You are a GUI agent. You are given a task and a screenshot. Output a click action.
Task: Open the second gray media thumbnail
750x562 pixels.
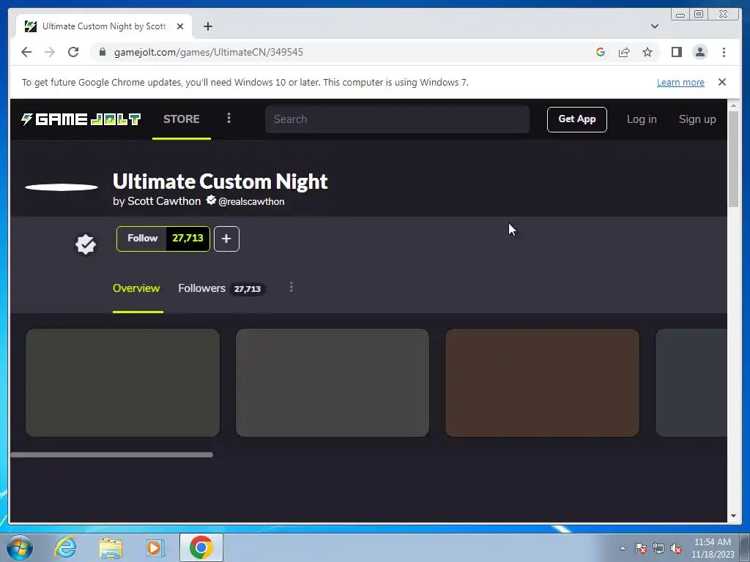[x=333, y=382]
